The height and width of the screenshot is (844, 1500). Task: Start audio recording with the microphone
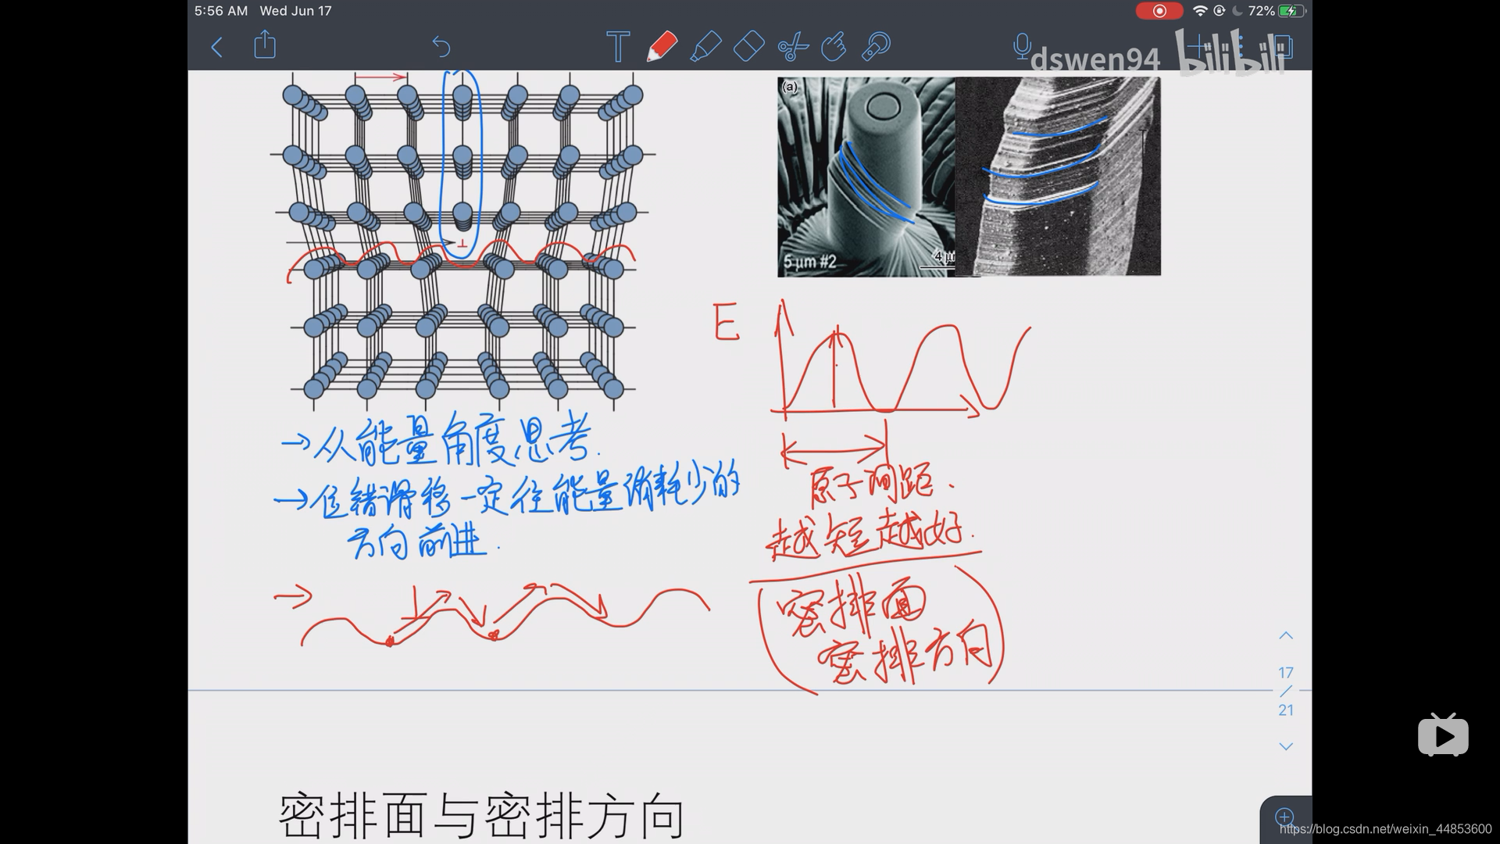(x=1021, y=46)
